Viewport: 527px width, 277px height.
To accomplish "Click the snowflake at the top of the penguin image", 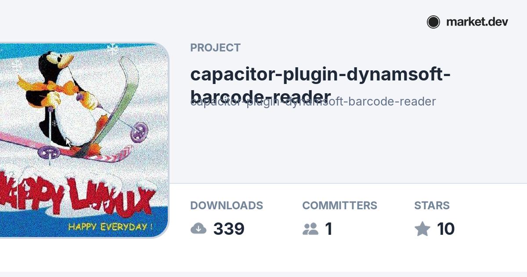I will [113, 48].
